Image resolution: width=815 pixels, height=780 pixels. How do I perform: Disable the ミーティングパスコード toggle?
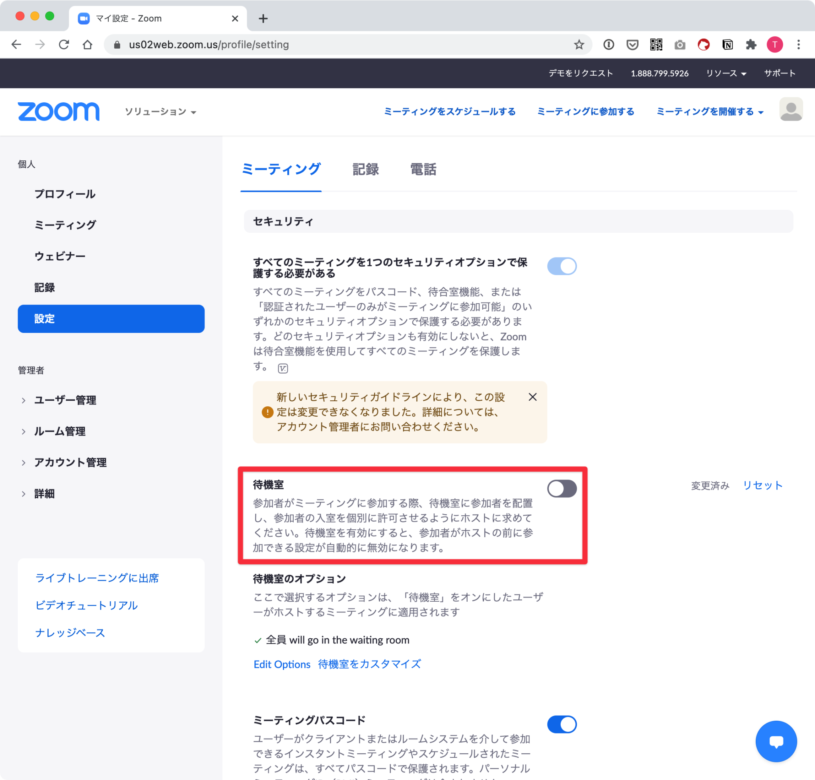(562, 724)
